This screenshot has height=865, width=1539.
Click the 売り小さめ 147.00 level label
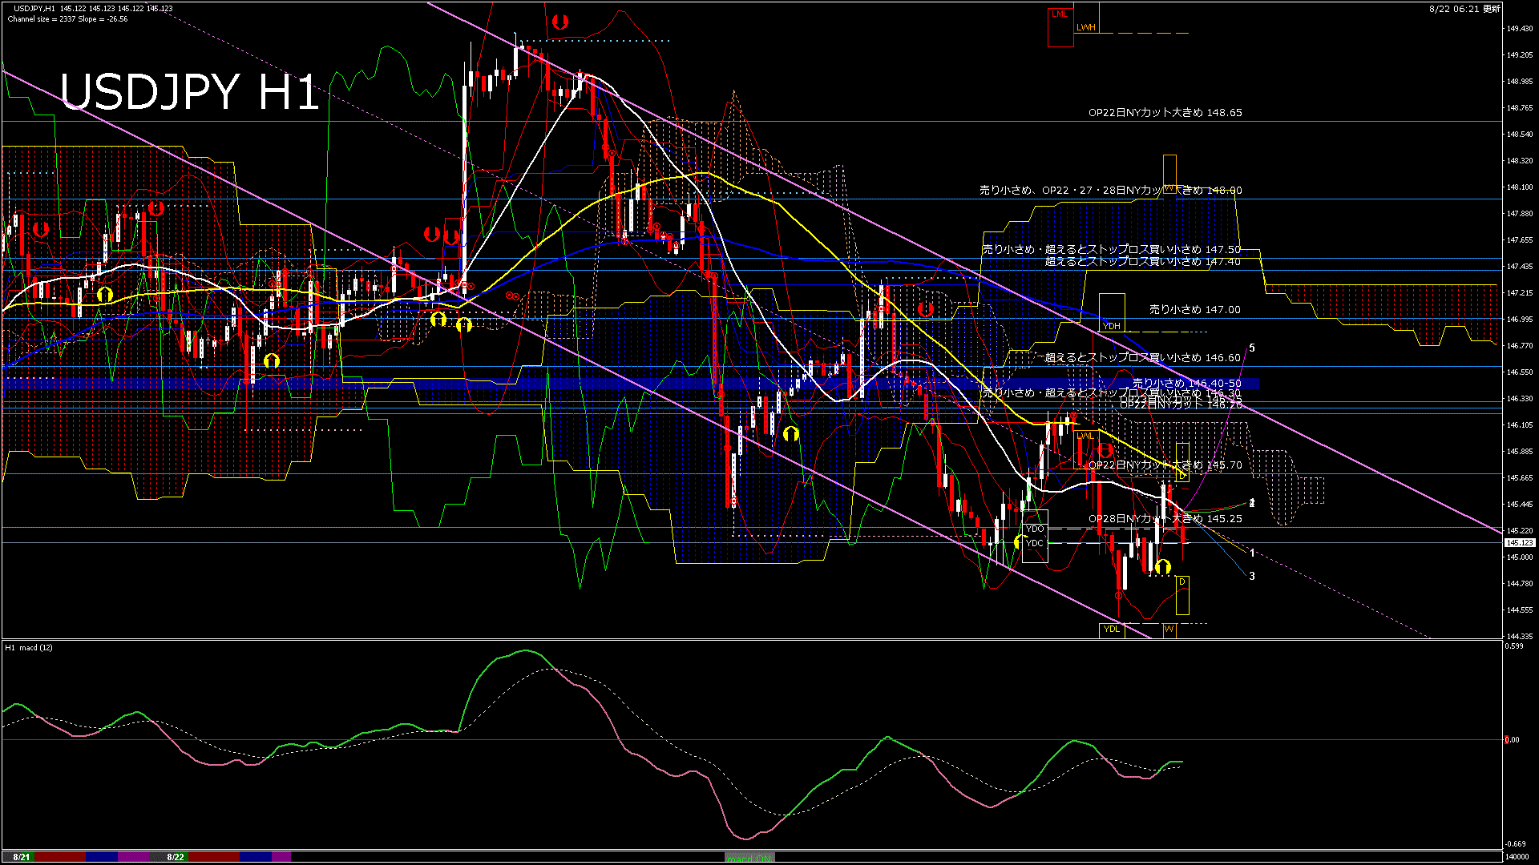(x=1194, y=310)
